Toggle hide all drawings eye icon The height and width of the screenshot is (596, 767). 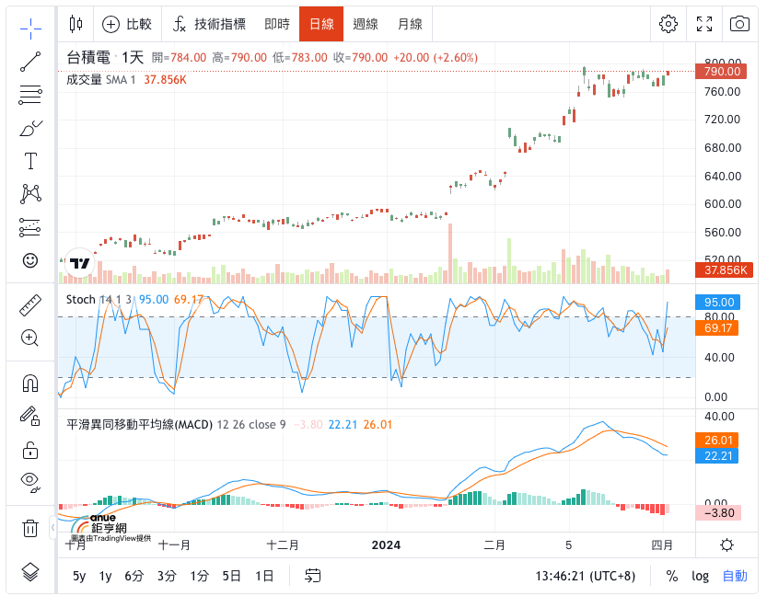30,482
